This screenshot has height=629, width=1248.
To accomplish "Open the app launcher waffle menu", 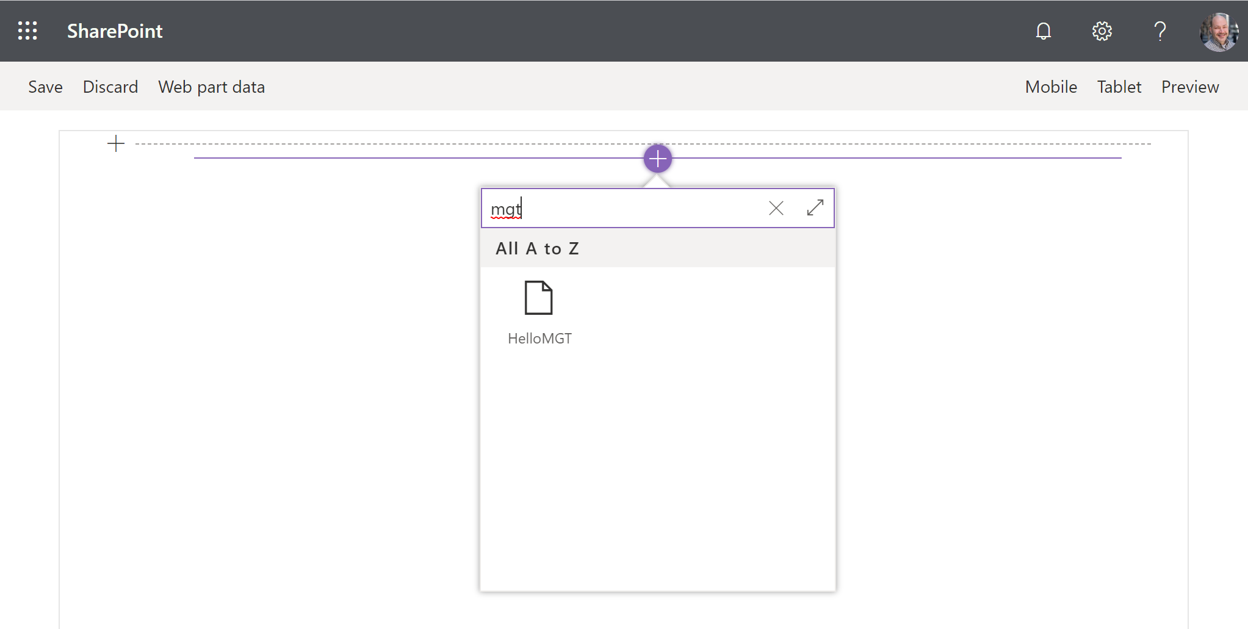I will coord(27,31).
